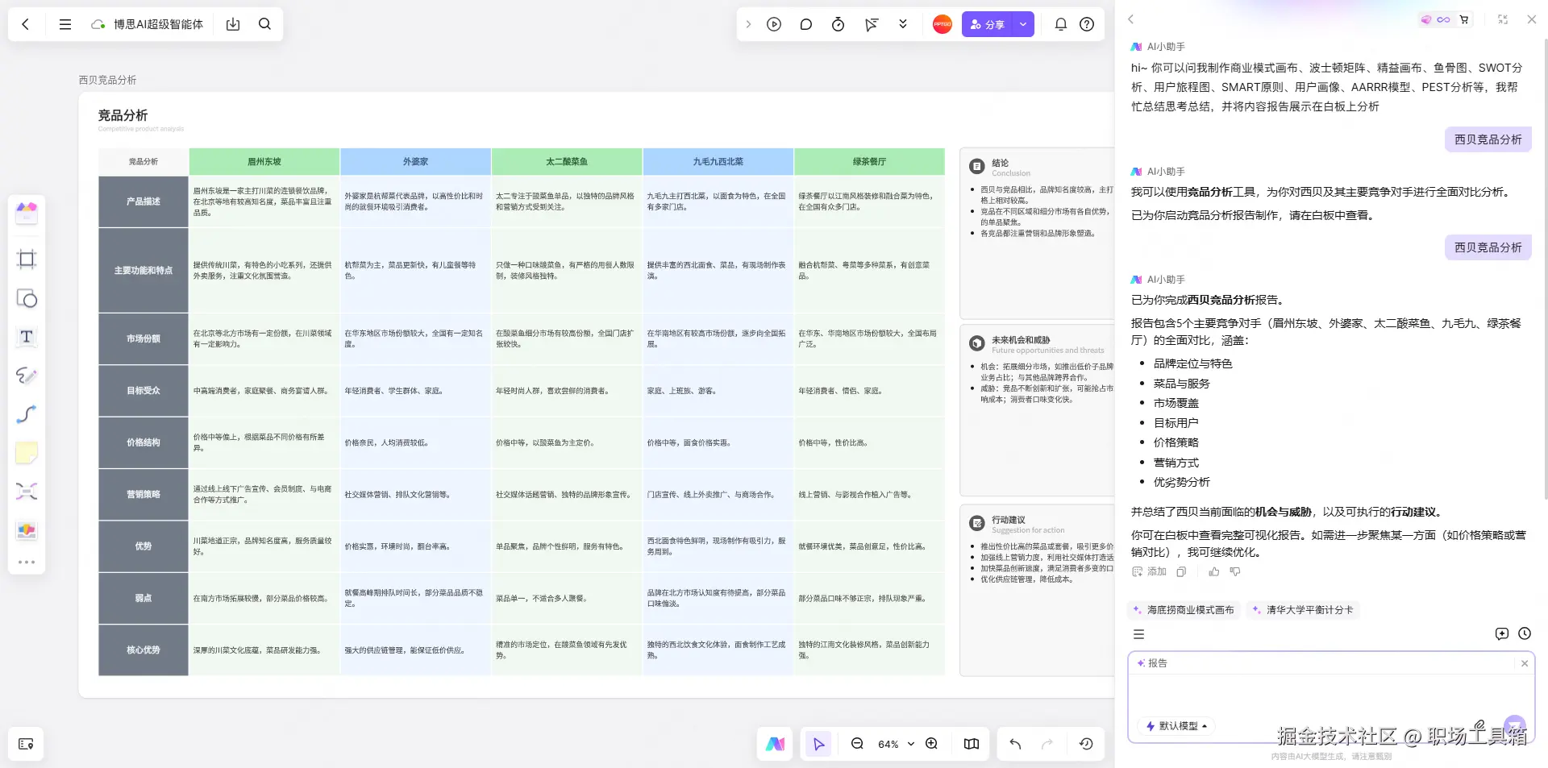Go back with the top-left arrow
This screenshot has width=1548, height=768.
[x=26, y=24]
